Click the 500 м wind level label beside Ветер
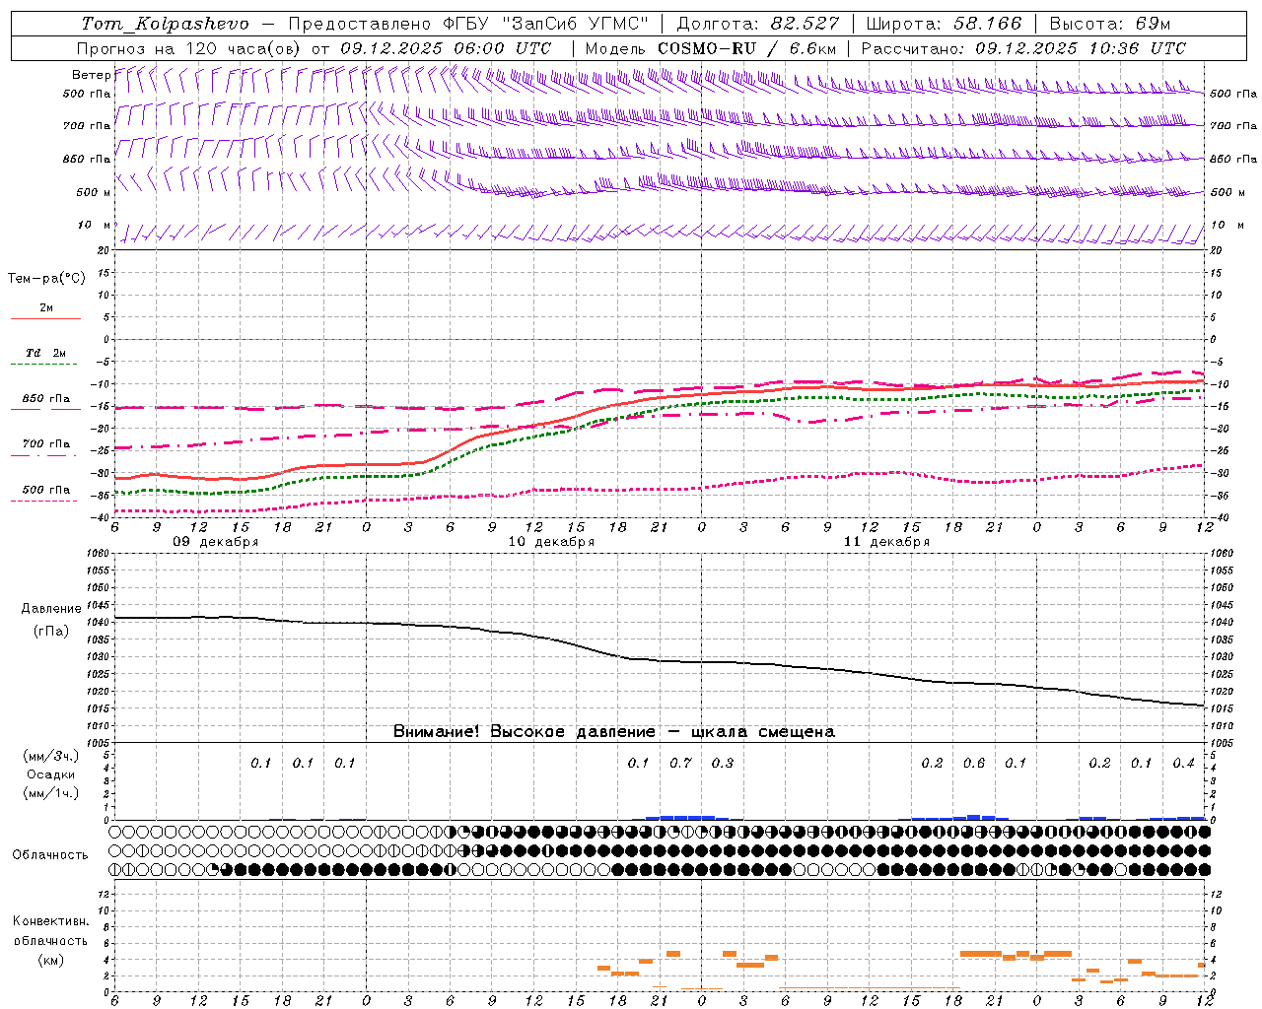 click(94, 192)
